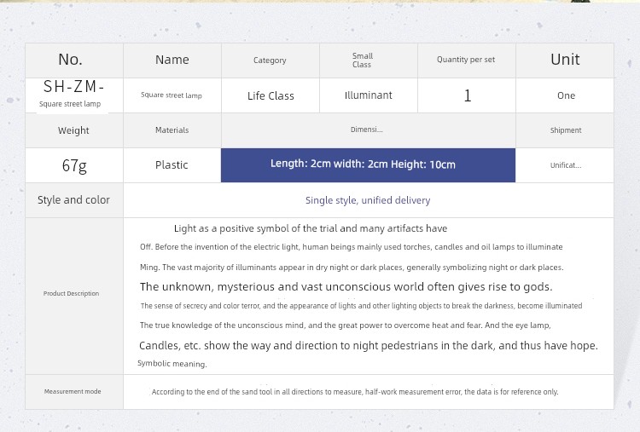Click line 'The unknown, mysterious and vast'
The height and width of the screenshot is (432, 640).
pyautogui.click(x=346, y=287)
